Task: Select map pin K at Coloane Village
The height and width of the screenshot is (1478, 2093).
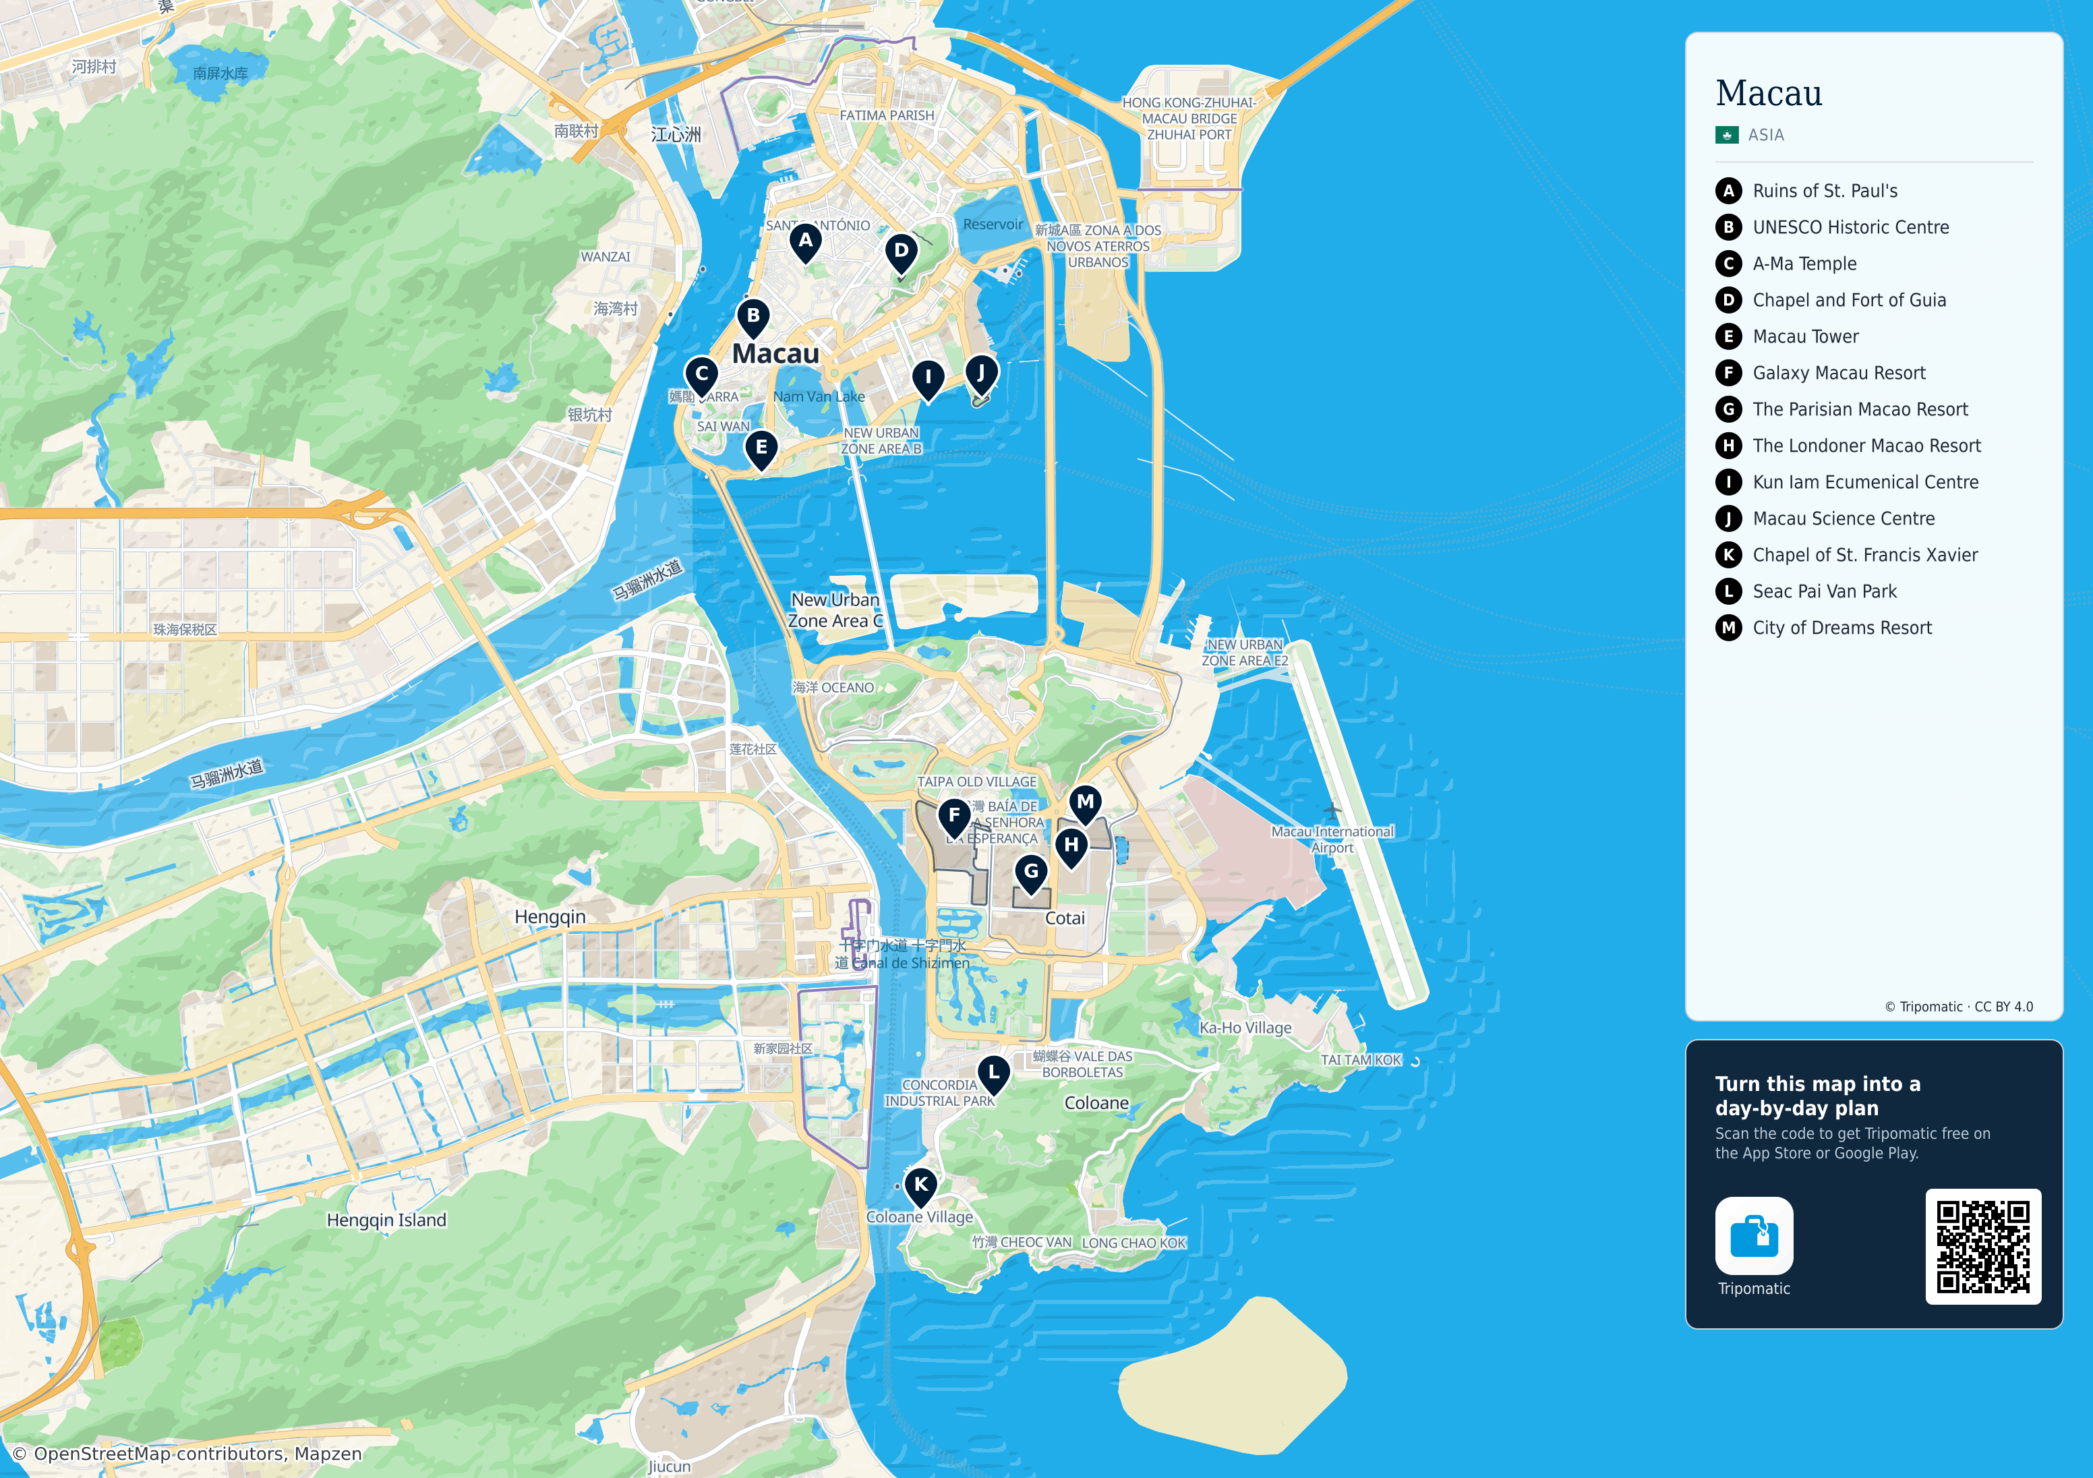Action: (x=920, y=1187)
